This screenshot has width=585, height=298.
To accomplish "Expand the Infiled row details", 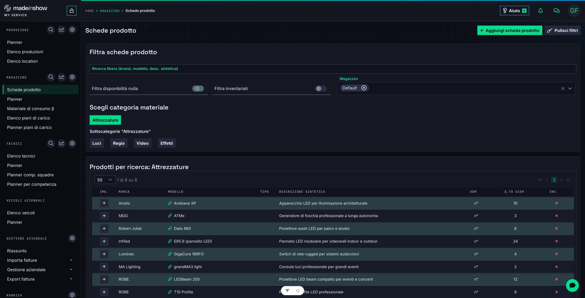I will coord(104,241).
